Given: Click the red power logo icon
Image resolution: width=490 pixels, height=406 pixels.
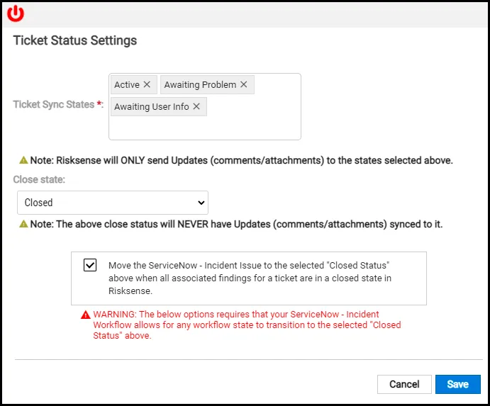Looking at the screenshot, I should pyautogui.click(x=16, y=13).
